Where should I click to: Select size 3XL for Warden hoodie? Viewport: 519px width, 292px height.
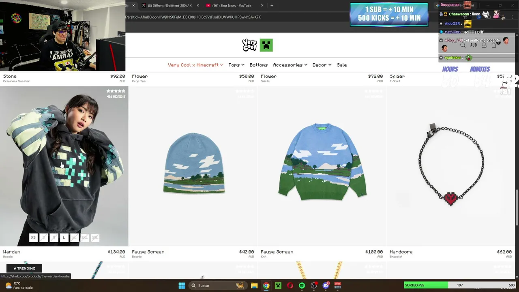click(x=95, y=238)
